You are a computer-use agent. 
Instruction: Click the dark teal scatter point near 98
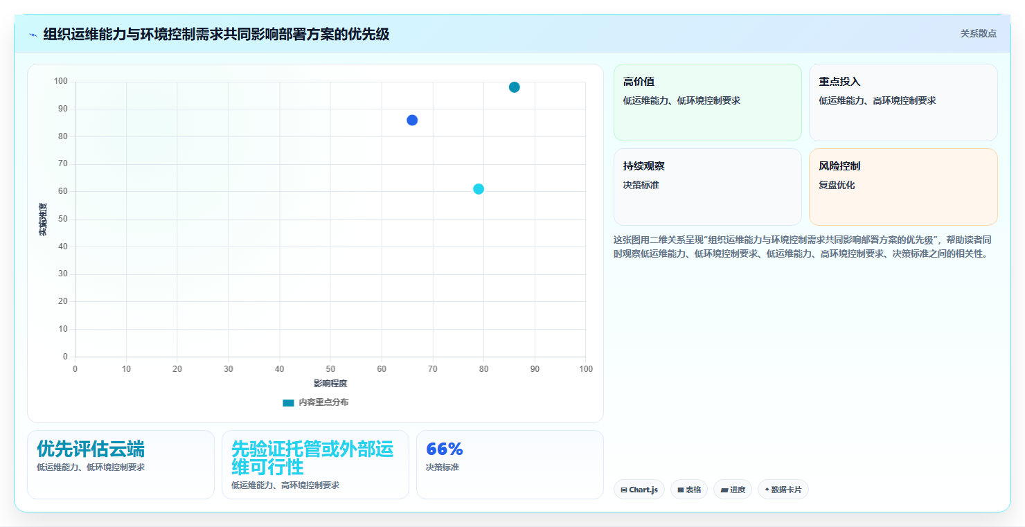514,87
